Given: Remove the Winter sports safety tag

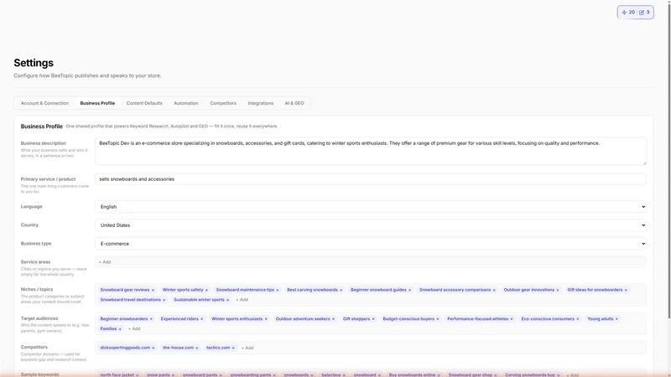Looking at the screenshot, I should pos(206,290).
